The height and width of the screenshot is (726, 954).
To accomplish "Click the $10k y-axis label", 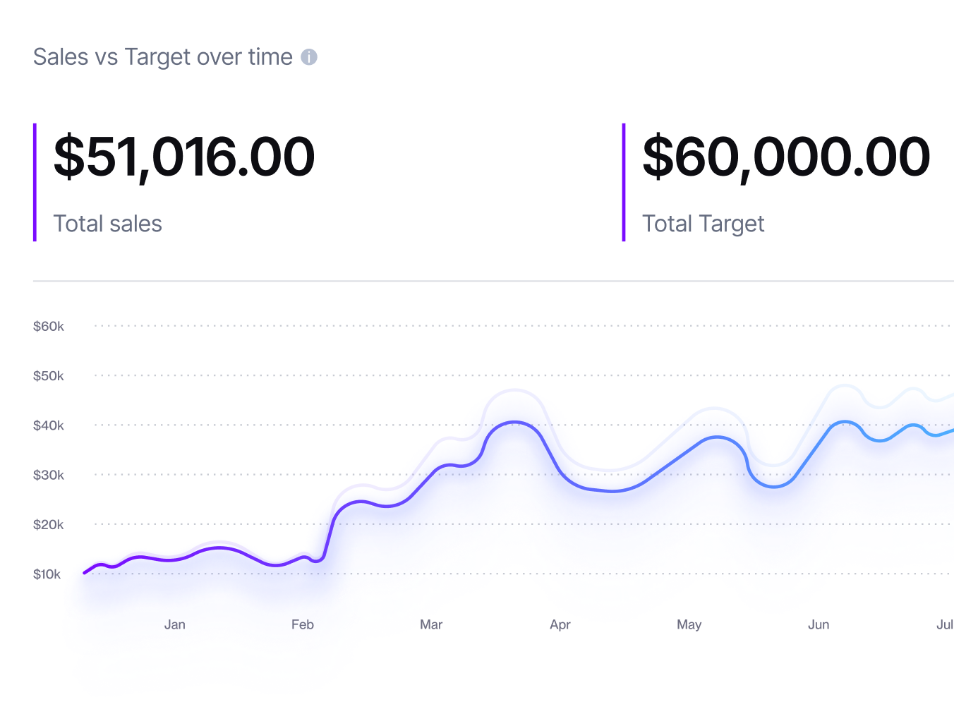I will tap(47, 574).
